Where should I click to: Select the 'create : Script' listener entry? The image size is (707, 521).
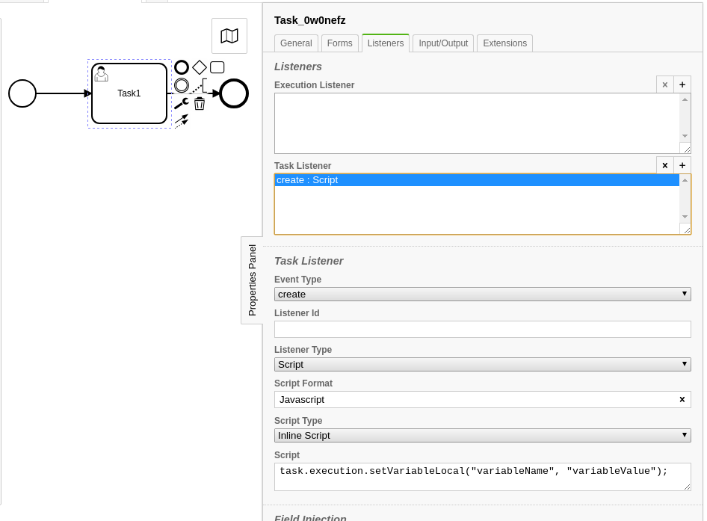(x=476, y=180)
